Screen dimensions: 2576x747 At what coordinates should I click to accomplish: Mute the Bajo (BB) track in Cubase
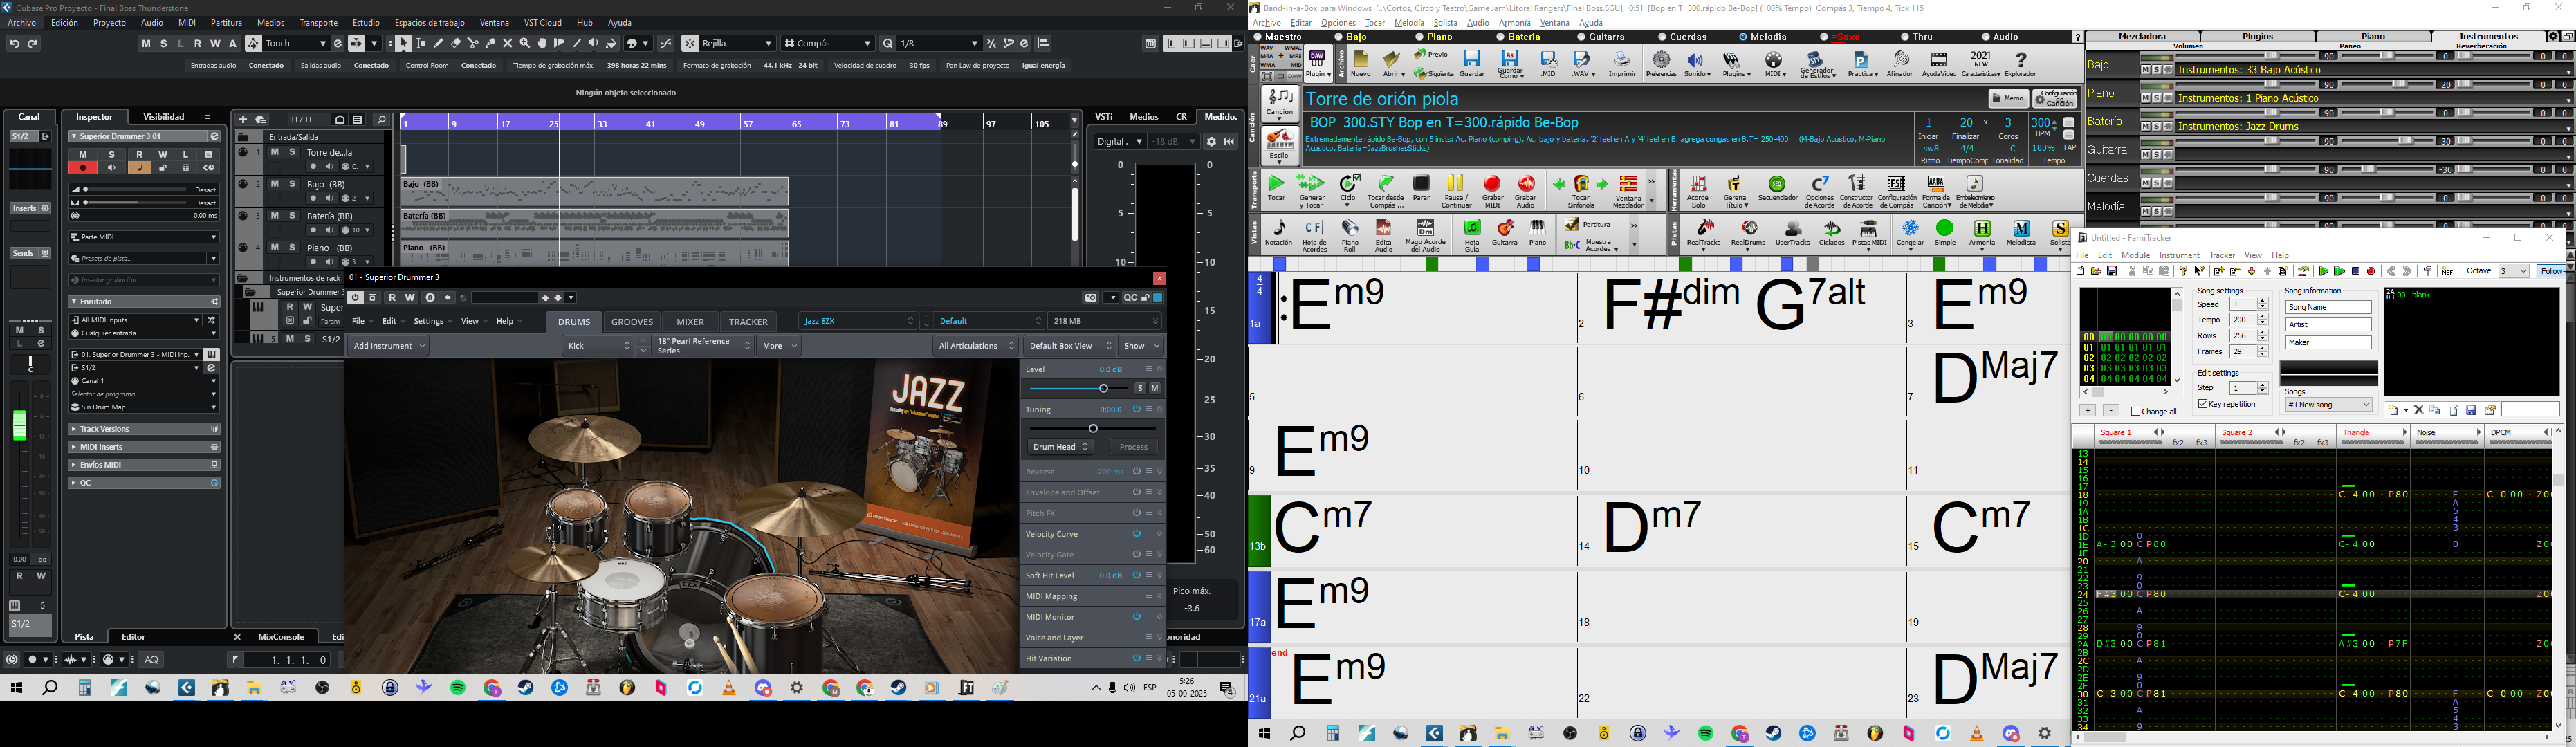click(274, 184)
